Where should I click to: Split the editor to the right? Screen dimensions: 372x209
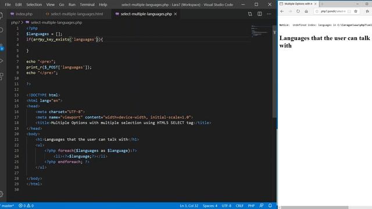pos(260,14)
